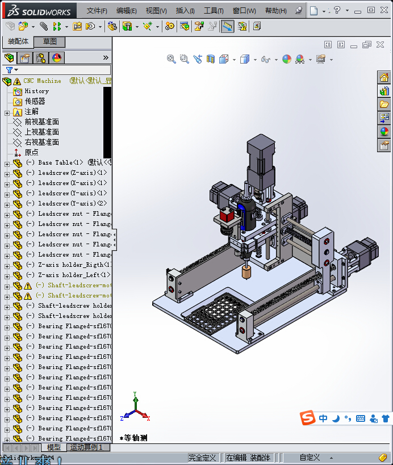This screenshot has height=465, width=393.
Task: Switch to the 装配体 tab
Action: point(18,41)
